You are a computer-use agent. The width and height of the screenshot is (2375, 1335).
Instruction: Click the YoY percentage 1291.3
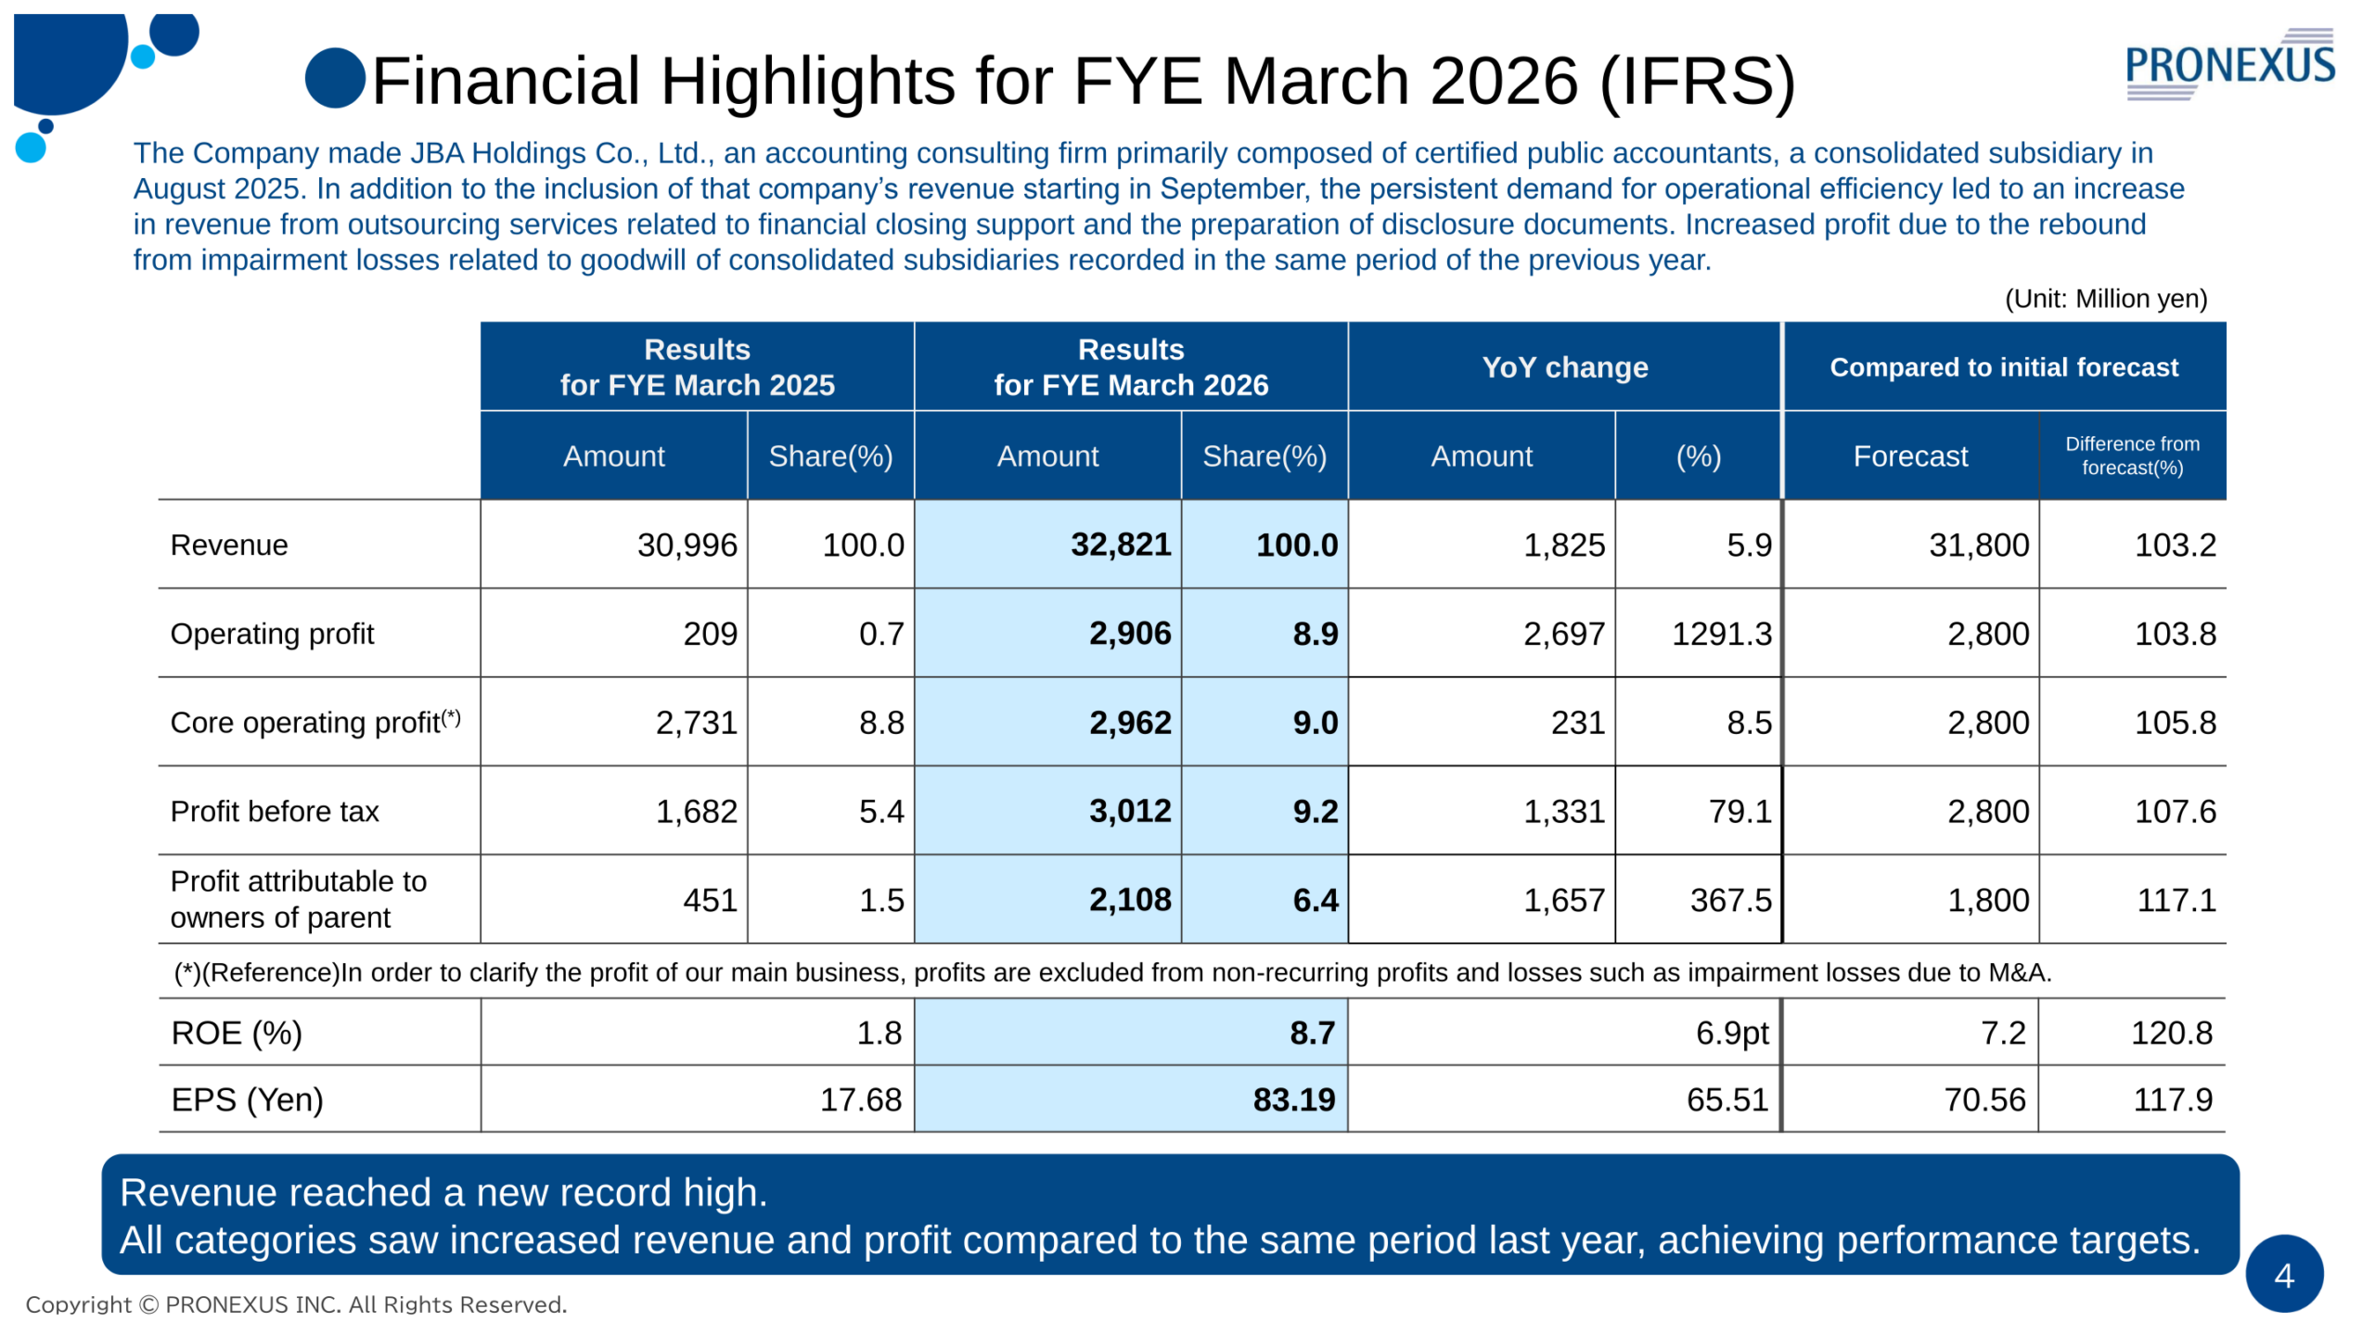coord(1721,634)
